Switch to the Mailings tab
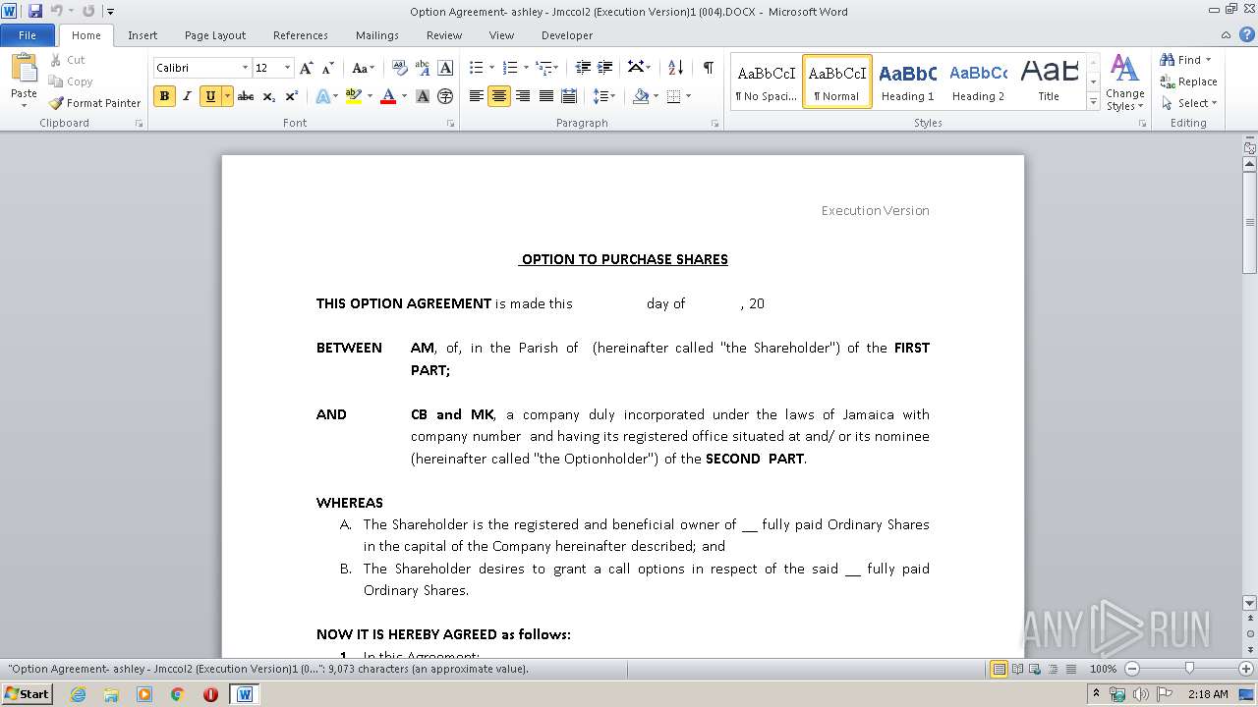The image size is (1258, 707). pyautogui.click(x=377, y=35)
